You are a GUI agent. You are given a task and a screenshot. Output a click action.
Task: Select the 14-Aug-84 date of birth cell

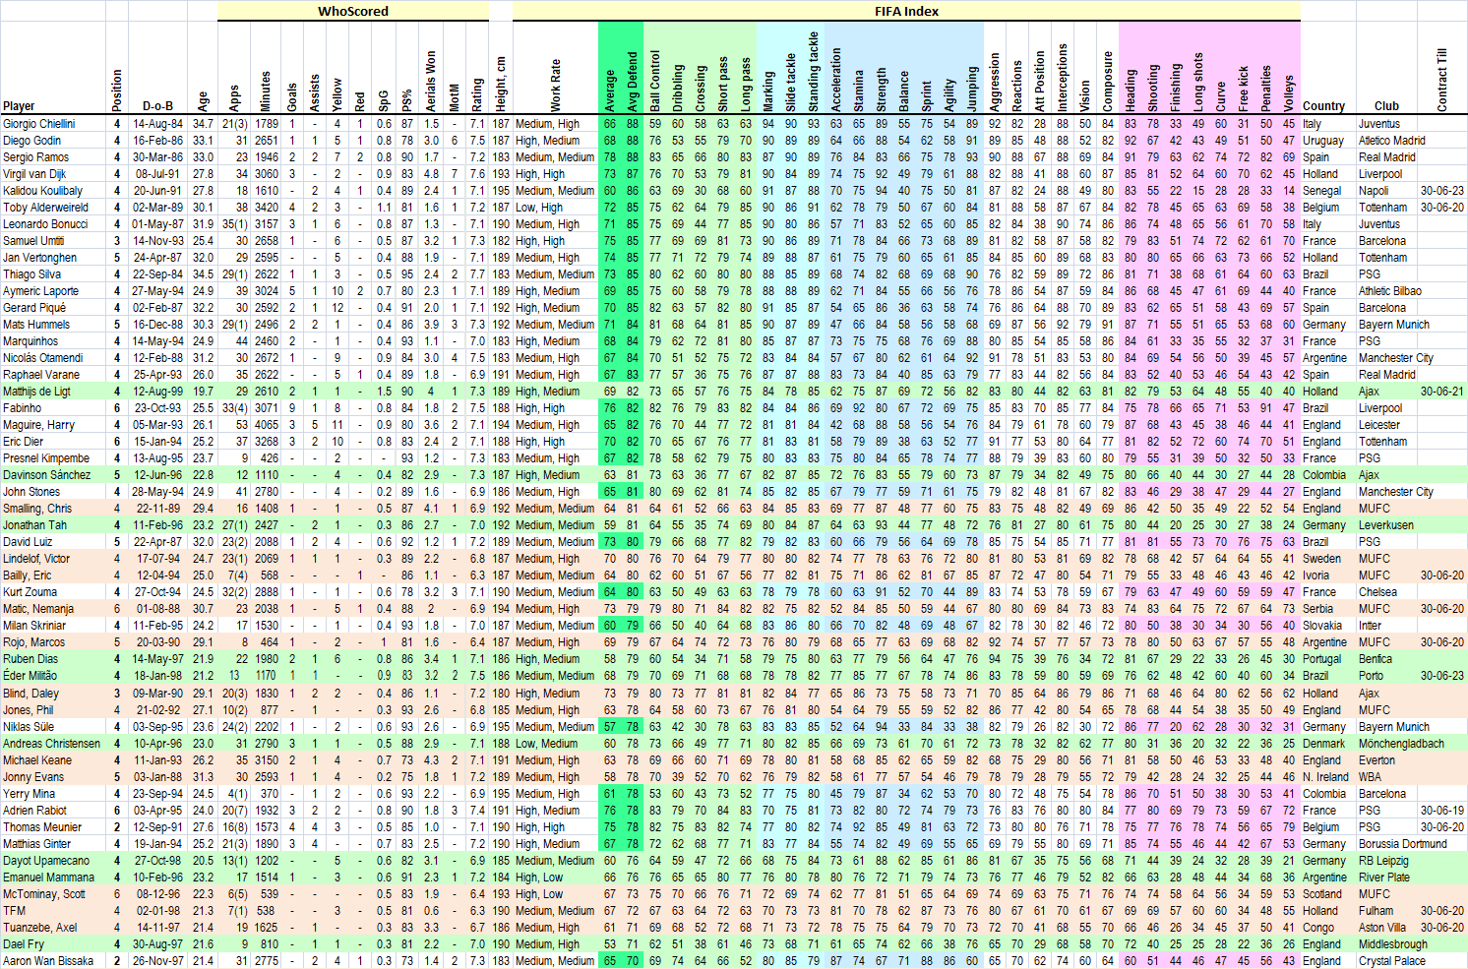coord(157,124)
